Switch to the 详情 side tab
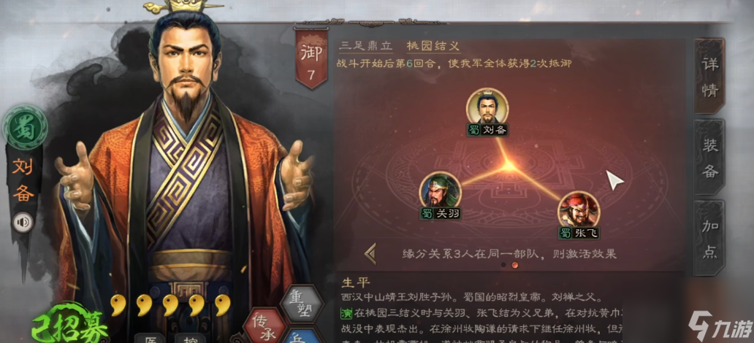 pyautogui.click(x=709, y=77)
